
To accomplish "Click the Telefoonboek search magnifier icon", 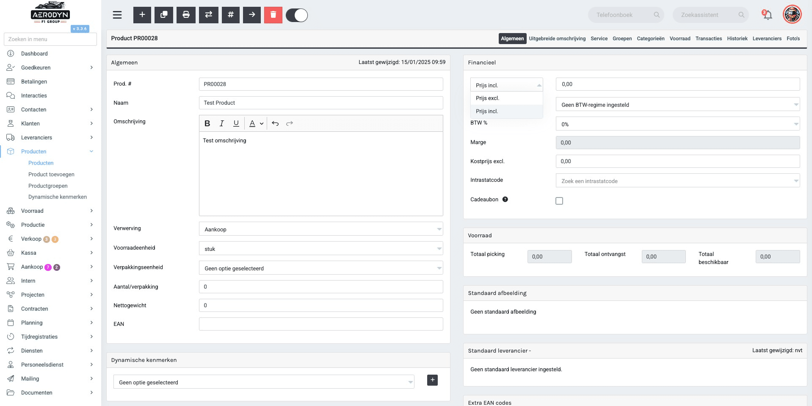I will [x=657, y=15].
